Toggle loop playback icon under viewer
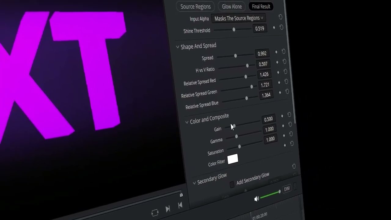The height and width of the screenshot is (220, 391). (155, 213)
